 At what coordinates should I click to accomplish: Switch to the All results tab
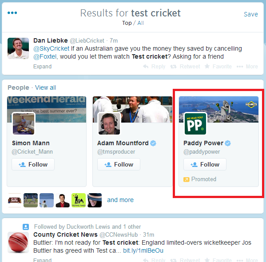tap(140, 23)
